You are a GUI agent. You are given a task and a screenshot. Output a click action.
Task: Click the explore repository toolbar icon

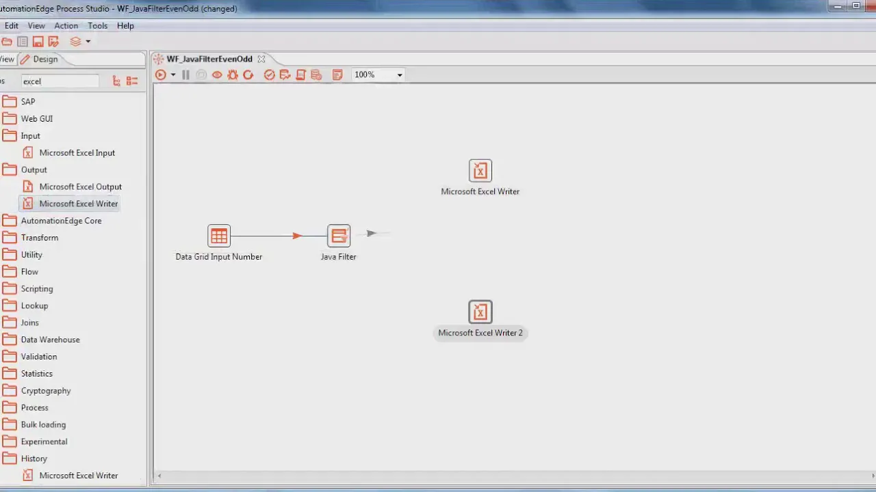tap(23, 42)
